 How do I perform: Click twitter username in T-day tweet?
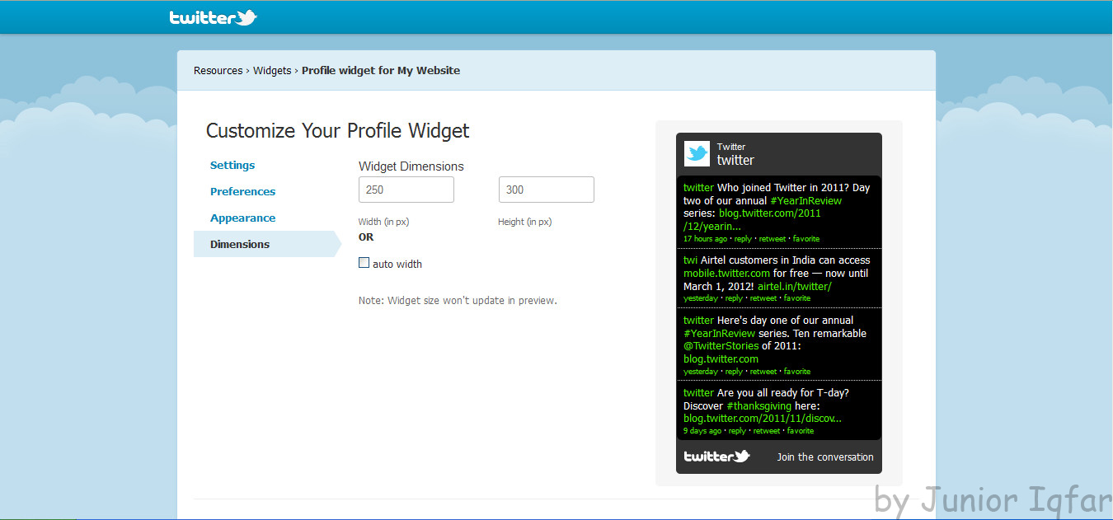698,393
